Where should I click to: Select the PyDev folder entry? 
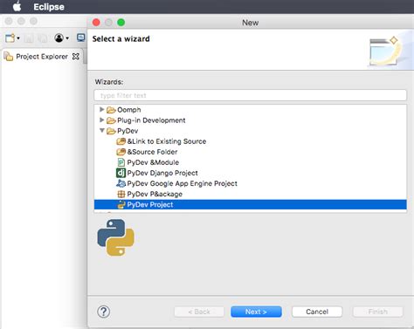tap(128, 131)
